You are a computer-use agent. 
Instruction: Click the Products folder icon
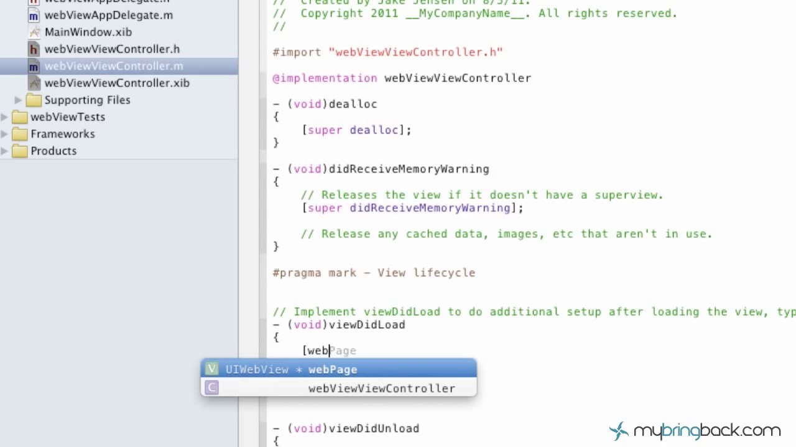coord(20,150)
